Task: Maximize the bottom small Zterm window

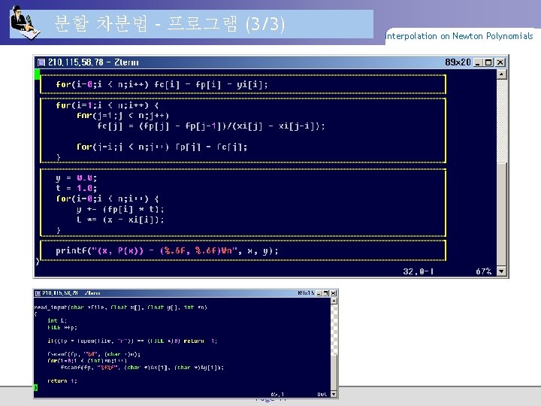Action: pyautogui.click(x=325, y=293)
